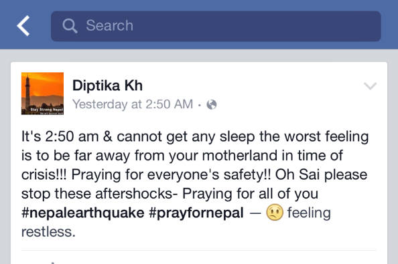
Task: Tap the word restless ending the post
Action: point(48,232)
